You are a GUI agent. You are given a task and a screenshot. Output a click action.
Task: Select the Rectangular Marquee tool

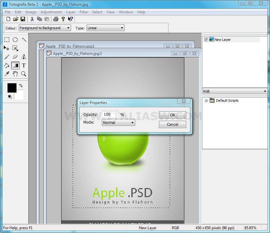[7, 40]
